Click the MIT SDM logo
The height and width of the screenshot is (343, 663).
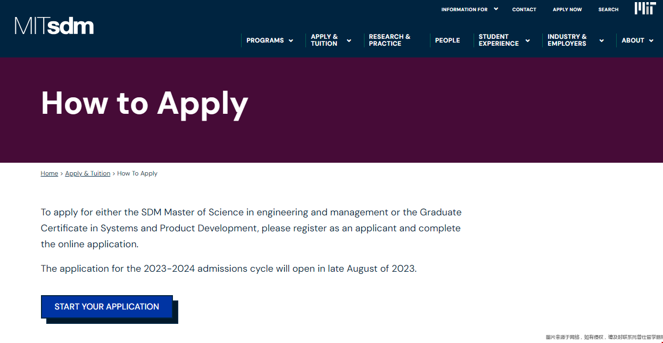tap(54, 26)
